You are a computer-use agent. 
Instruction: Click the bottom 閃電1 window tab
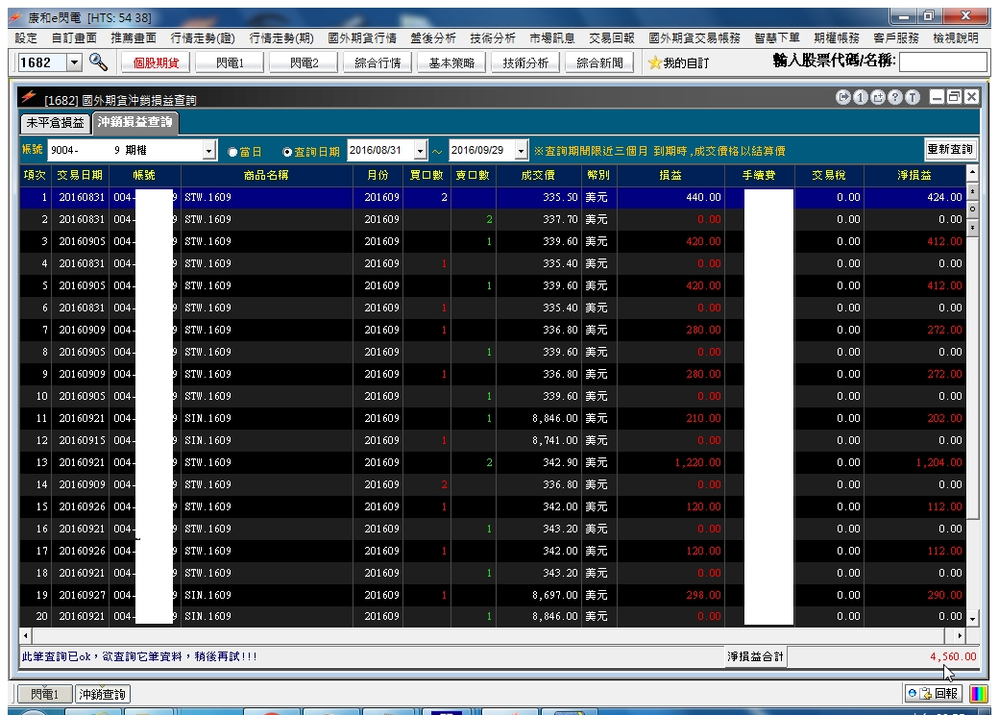click(44, 694)
